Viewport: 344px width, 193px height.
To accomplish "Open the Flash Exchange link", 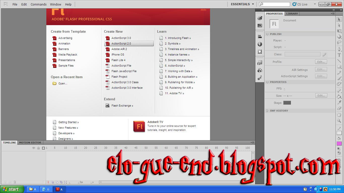I will click(x=122, y=106).
